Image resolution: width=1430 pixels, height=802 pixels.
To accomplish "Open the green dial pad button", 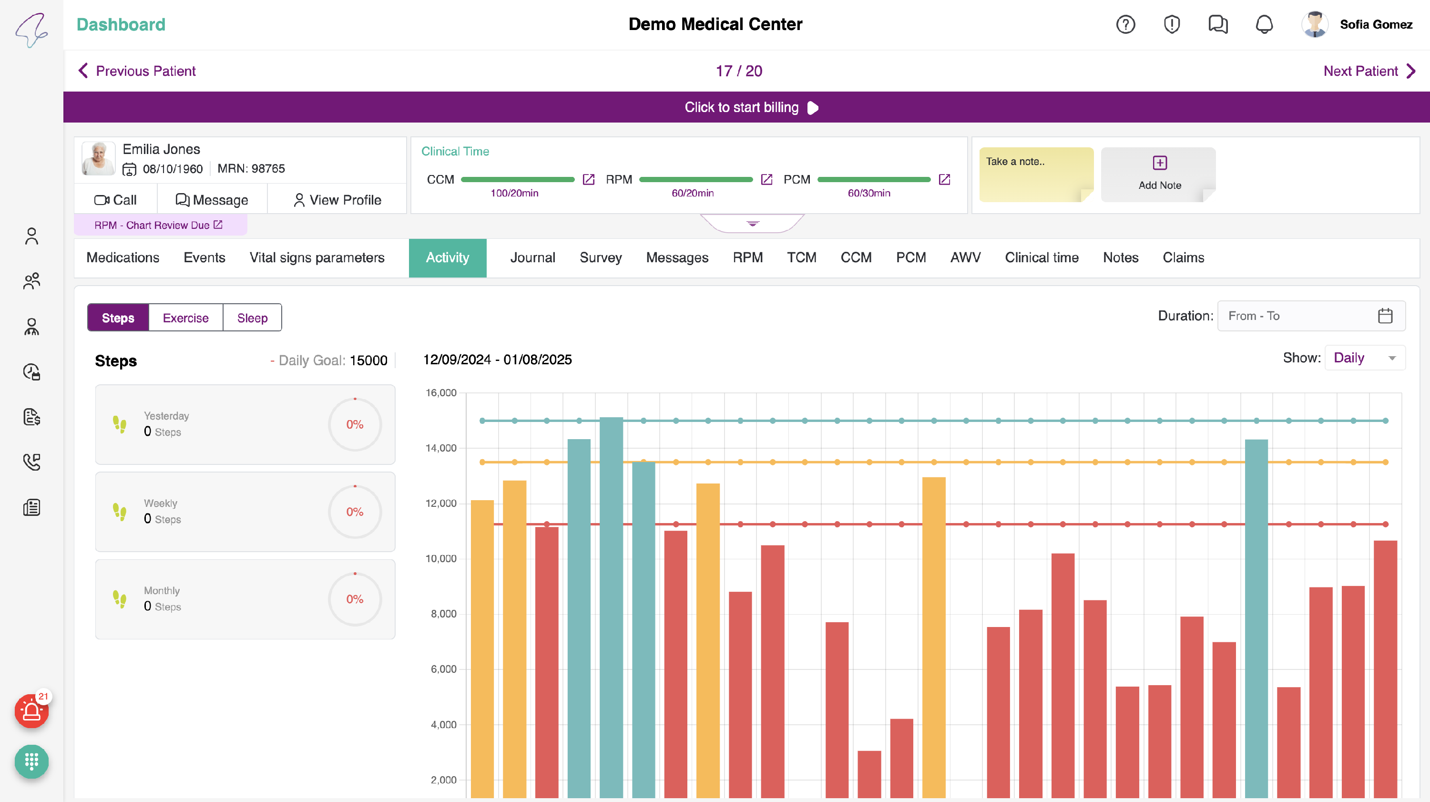I will click(31, 761).
